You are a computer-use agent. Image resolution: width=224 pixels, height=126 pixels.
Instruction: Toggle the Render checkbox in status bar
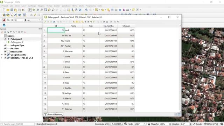(x=194, y=124)
